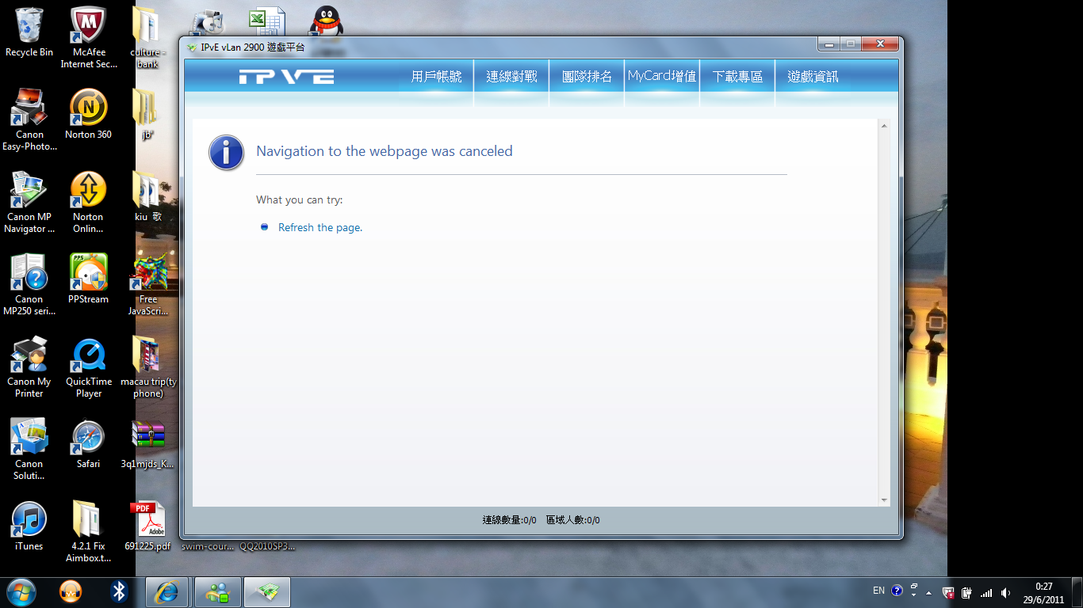Show hidden system tray icons
Screen dimensions: 1083x608
[x=928, y=592]
